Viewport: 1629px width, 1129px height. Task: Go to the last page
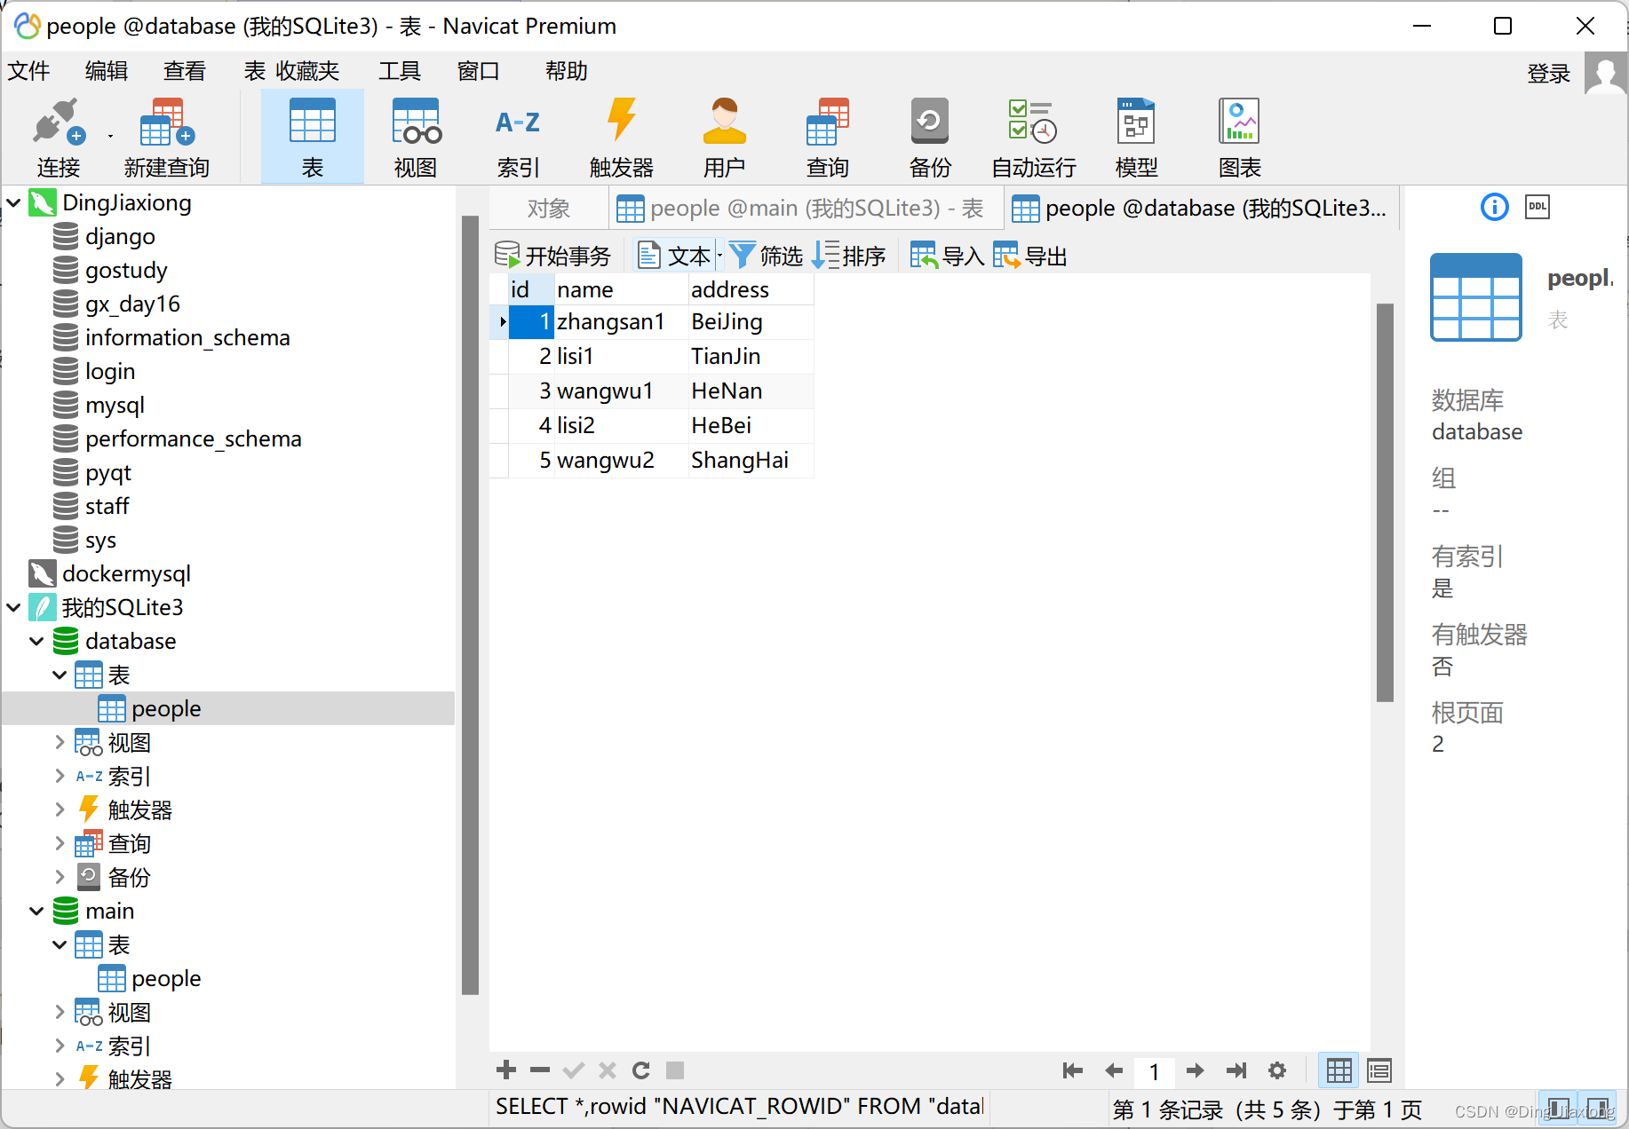tap(1236, 1070)
